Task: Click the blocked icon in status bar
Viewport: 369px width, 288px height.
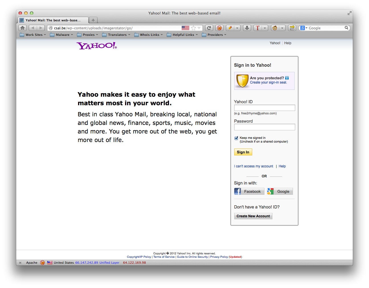Action: (42, 263)
